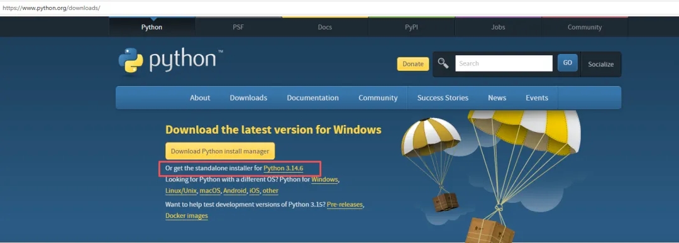
Task: Follow the Android link
Action: [x=235, y=191]
